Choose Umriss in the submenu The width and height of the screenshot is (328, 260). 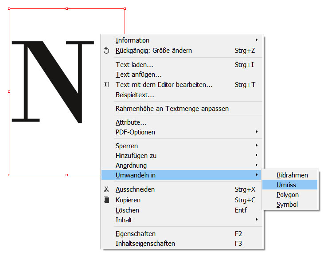coord(286,185)
